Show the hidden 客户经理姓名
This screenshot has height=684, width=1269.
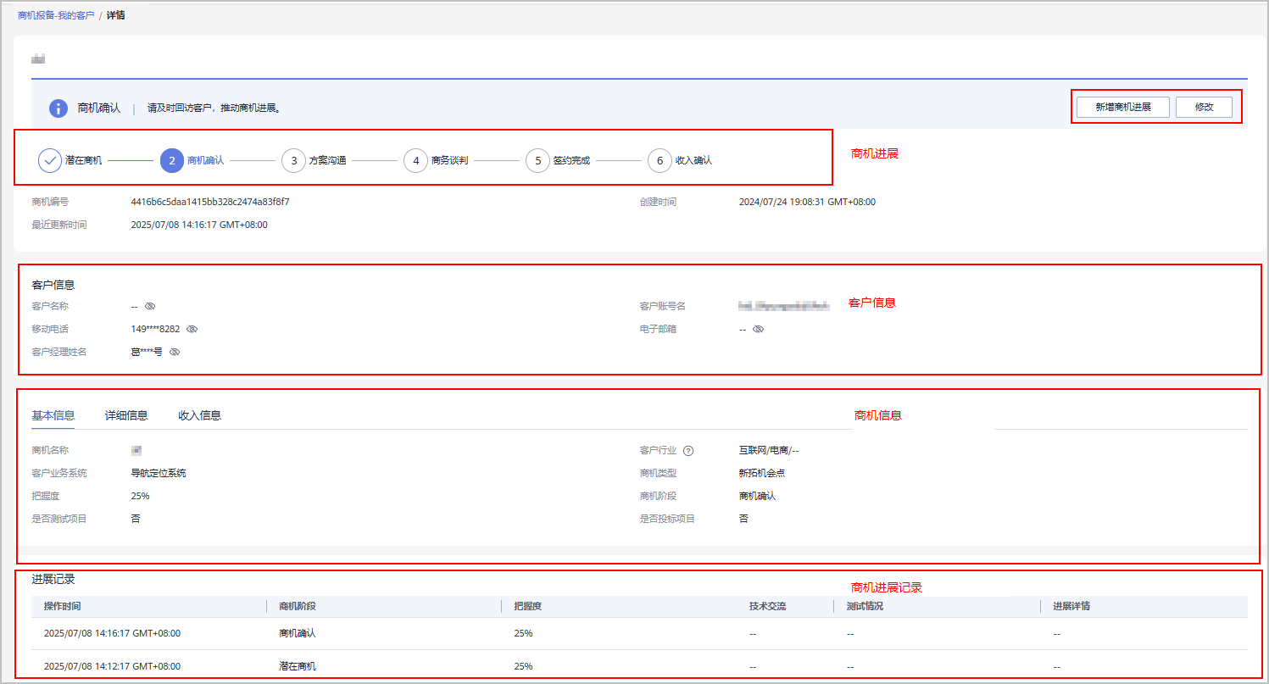(175, 352)
